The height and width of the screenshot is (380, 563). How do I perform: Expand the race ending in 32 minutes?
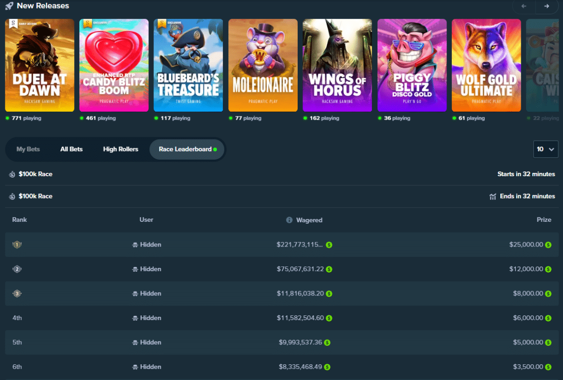[281, 196]
